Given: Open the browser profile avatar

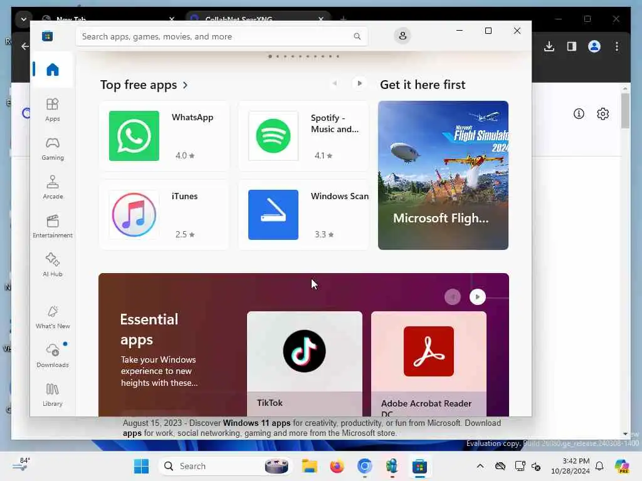Looking at the screenshot, I should (x=594, y=46).
